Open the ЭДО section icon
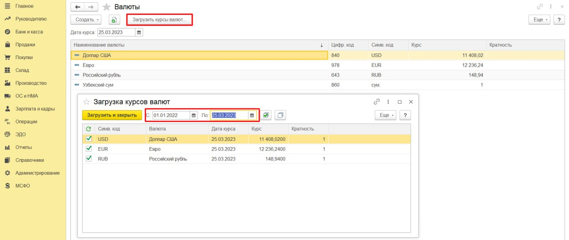Screen dimensions: 569x240 point(7,134)
